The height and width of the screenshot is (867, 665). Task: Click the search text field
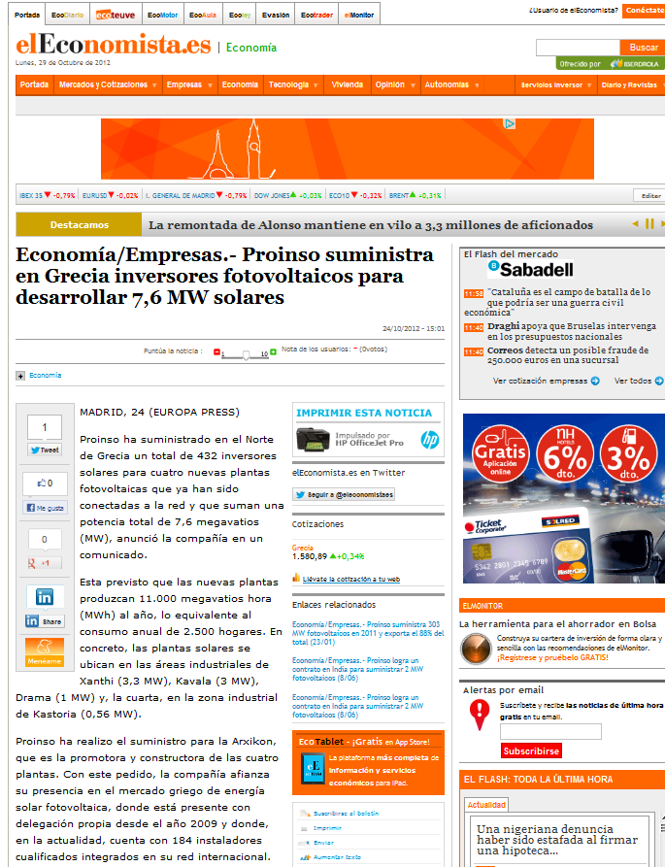point(578,48)
